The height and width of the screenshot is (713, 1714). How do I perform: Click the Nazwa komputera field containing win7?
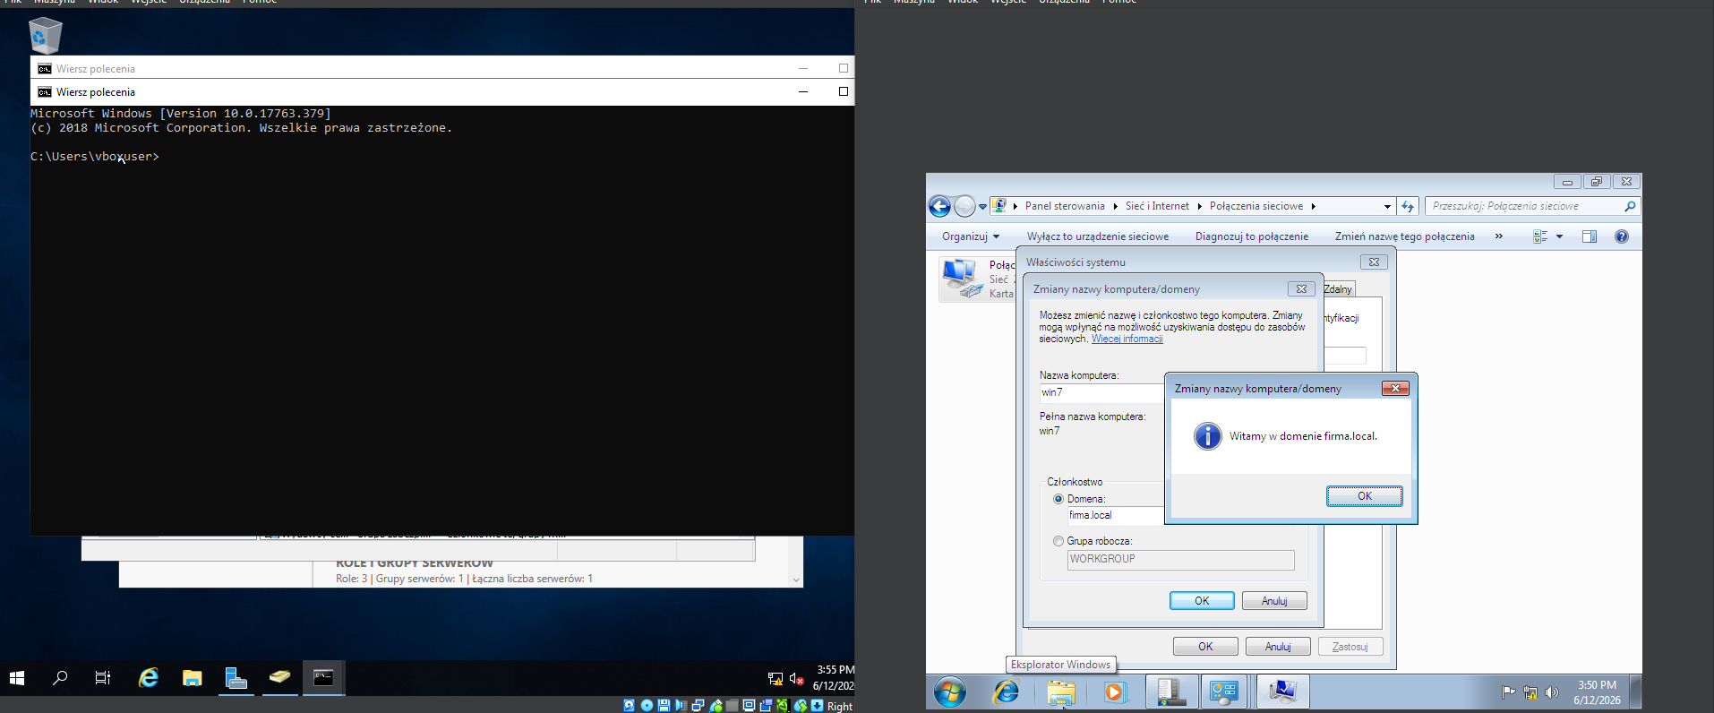pos(1101,392)
